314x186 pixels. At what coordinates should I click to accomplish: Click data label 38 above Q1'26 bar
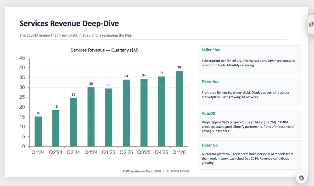pyautogui.click(x=179, y=67)
